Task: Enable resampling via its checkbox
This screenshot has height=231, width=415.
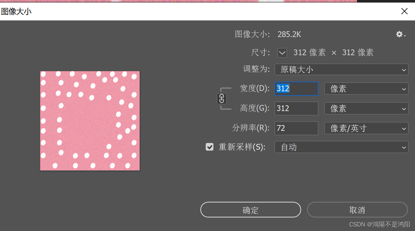Action: point(209,147)
